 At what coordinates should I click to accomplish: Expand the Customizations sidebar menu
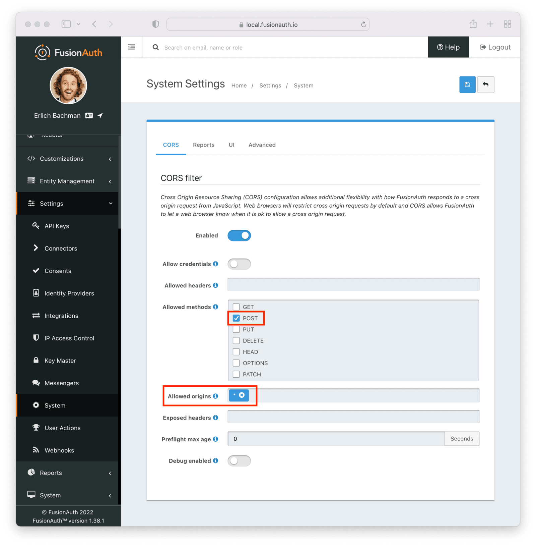point(67,159)
